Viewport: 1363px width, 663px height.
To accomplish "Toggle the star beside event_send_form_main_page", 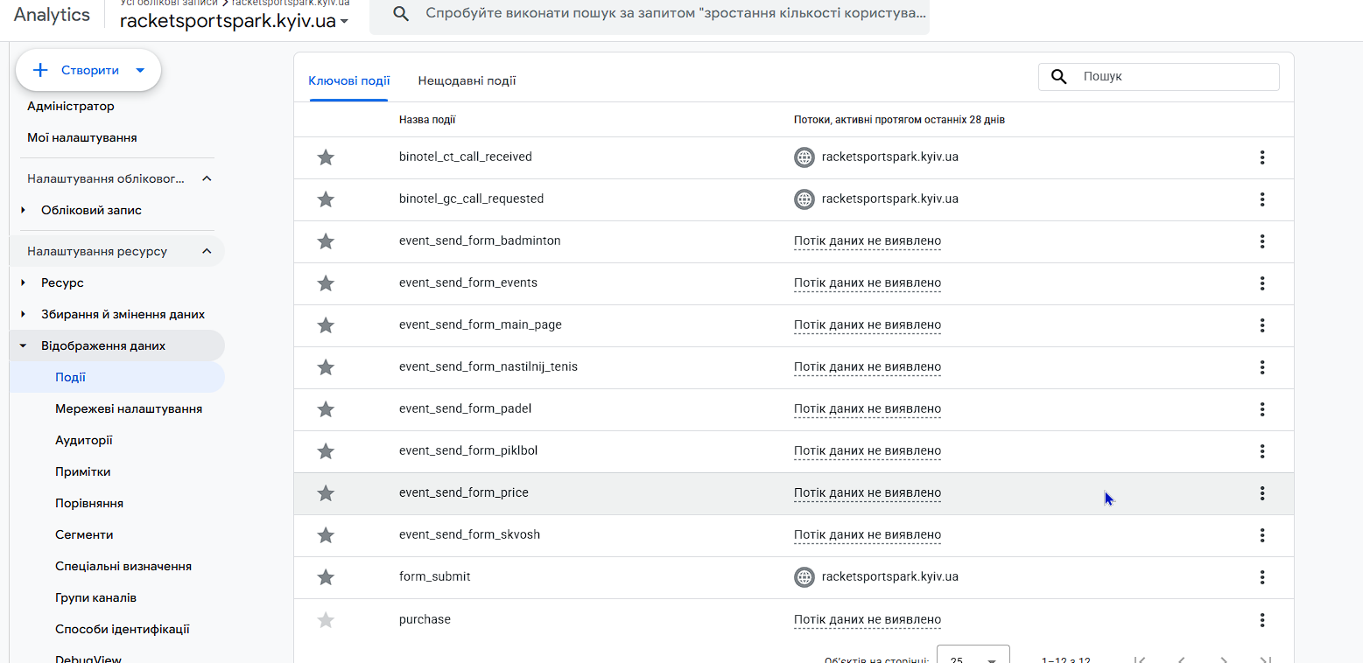I will coord(326,325).
